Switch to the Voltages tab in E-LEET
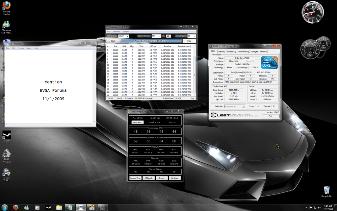 (254, 51)
